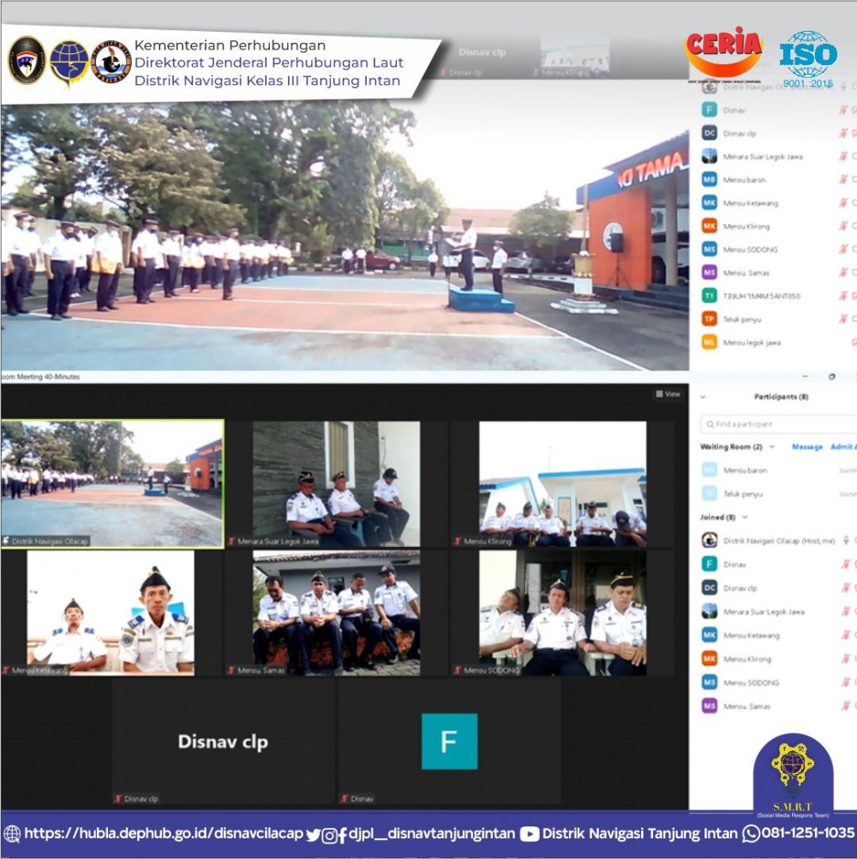Click blue MK avatar of Mensu Ketawang, Joined list
The width and height of the screenshot is (857, 859).
[x=710, y=635]
